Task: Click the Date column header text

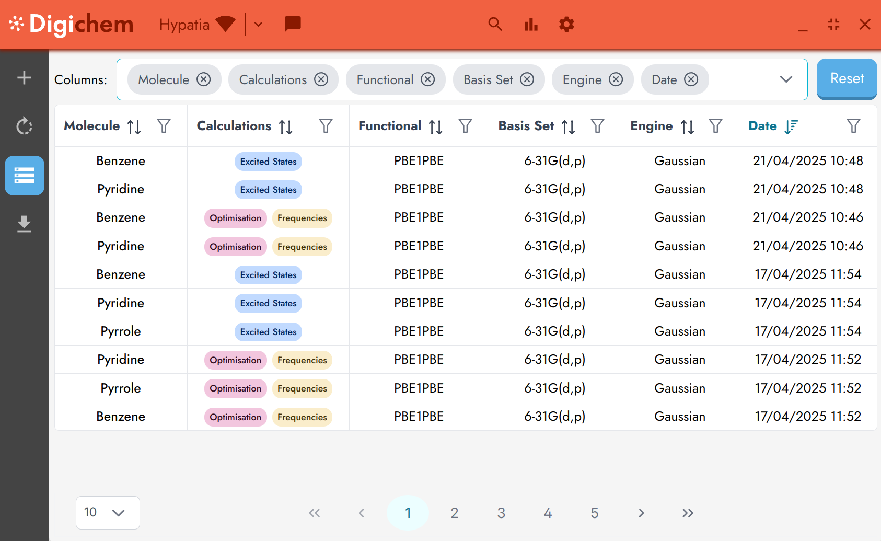Action: point(762,126)
